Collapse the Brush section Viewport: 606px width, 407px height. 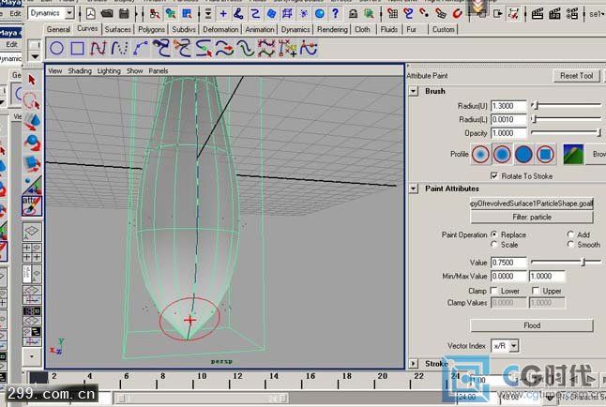[x=414, y=91]
